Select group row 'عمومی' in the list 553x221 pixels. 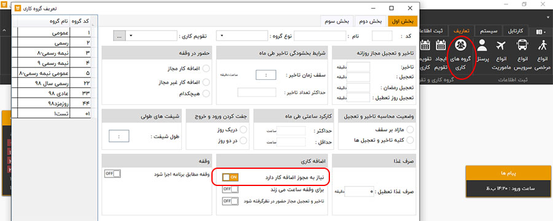click(x=50, y=33)
